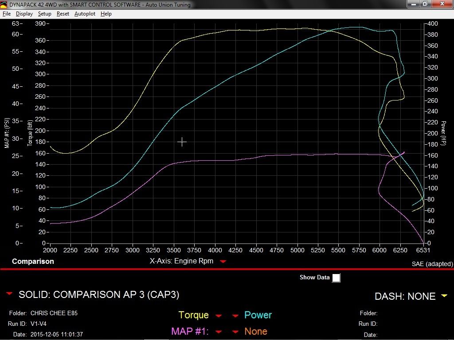Click the 400 power axis top label
Screen dimensions: 454x340
pyautogui.click(x=433, y=24)
